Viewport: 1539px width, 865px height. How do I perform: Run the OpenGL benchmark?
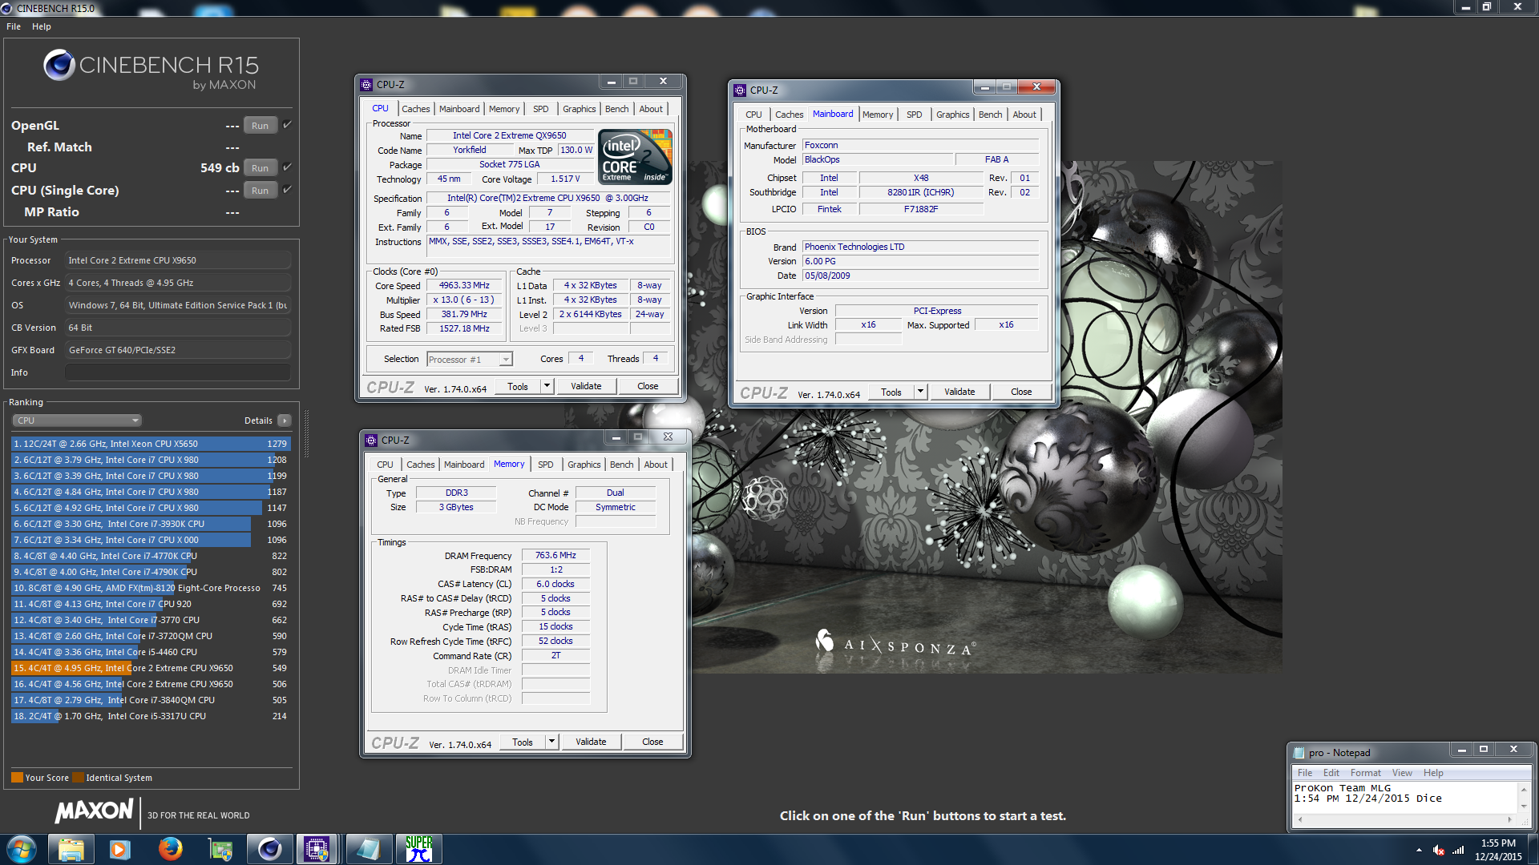[x=261, y=125]
